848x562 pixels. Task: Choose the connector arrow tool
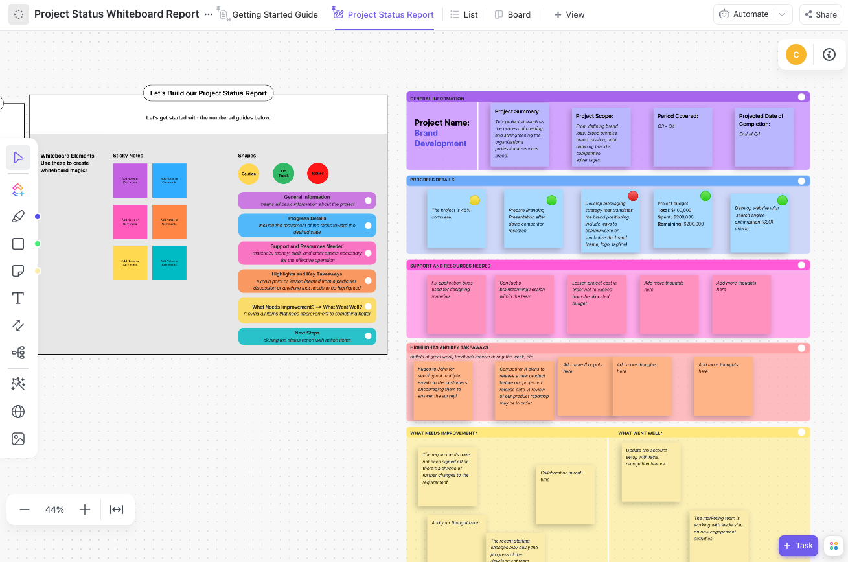point(18,325)
